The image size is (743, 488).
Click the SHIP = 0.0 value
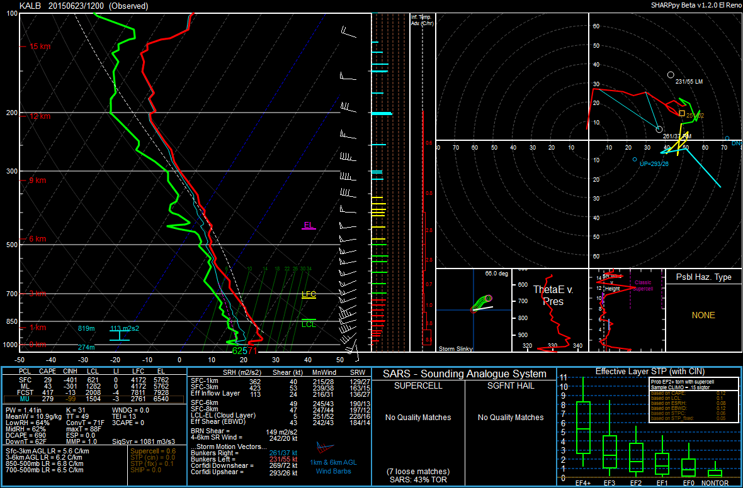(x=147, y=469)
